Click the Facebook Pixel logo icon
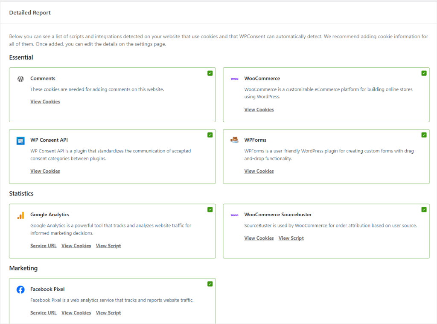 20,290
